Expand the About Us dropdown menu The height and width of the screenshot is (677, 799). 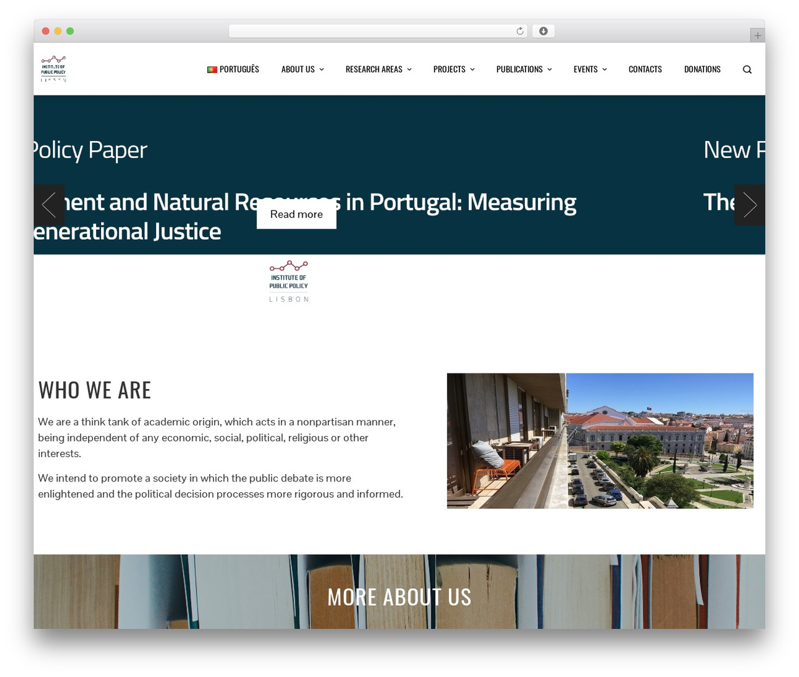(x=302, y=69)
